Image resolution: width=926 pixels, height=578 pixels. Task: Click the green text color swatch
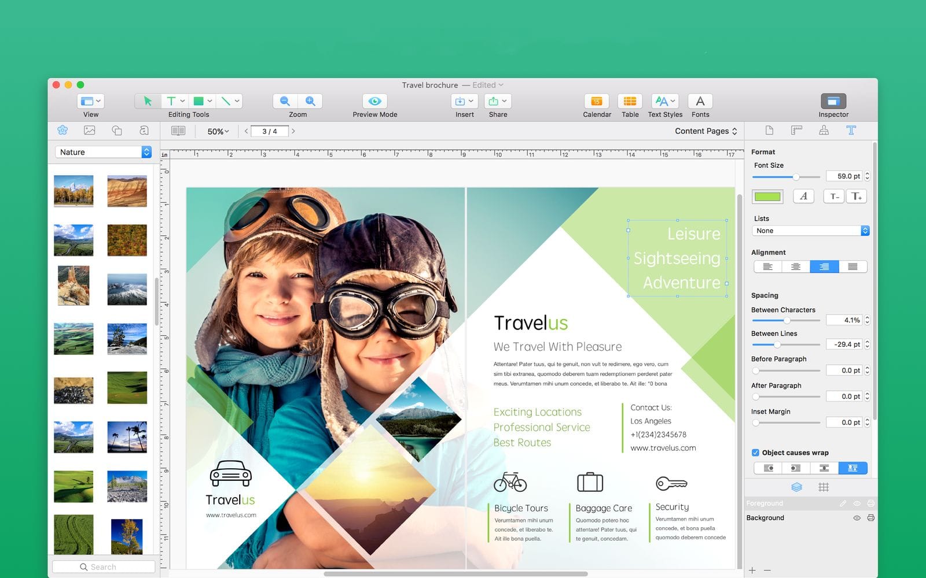pos(767,197)
